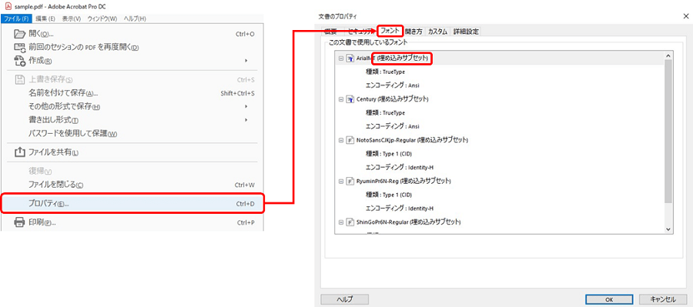
Task: Click the TrueType font icon for Century
Action: (350, 99)
